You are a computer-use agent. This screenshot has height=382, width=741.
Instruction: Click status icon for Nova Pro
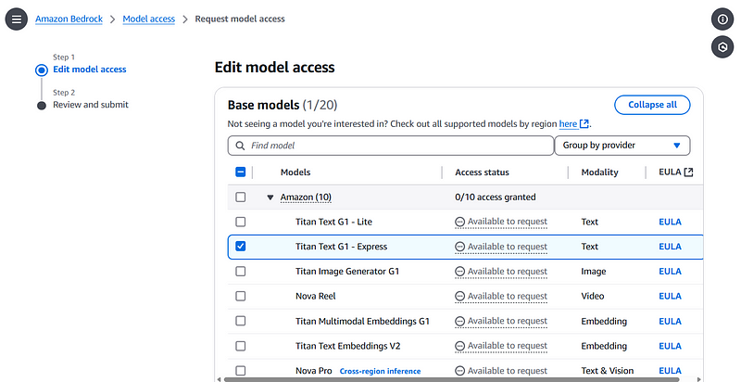click(459, 371)
